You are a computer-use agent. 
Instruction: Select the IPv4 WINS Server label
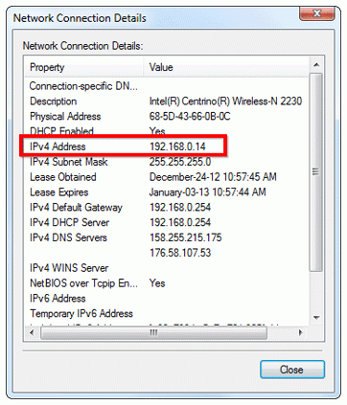(x=69, y=268)
